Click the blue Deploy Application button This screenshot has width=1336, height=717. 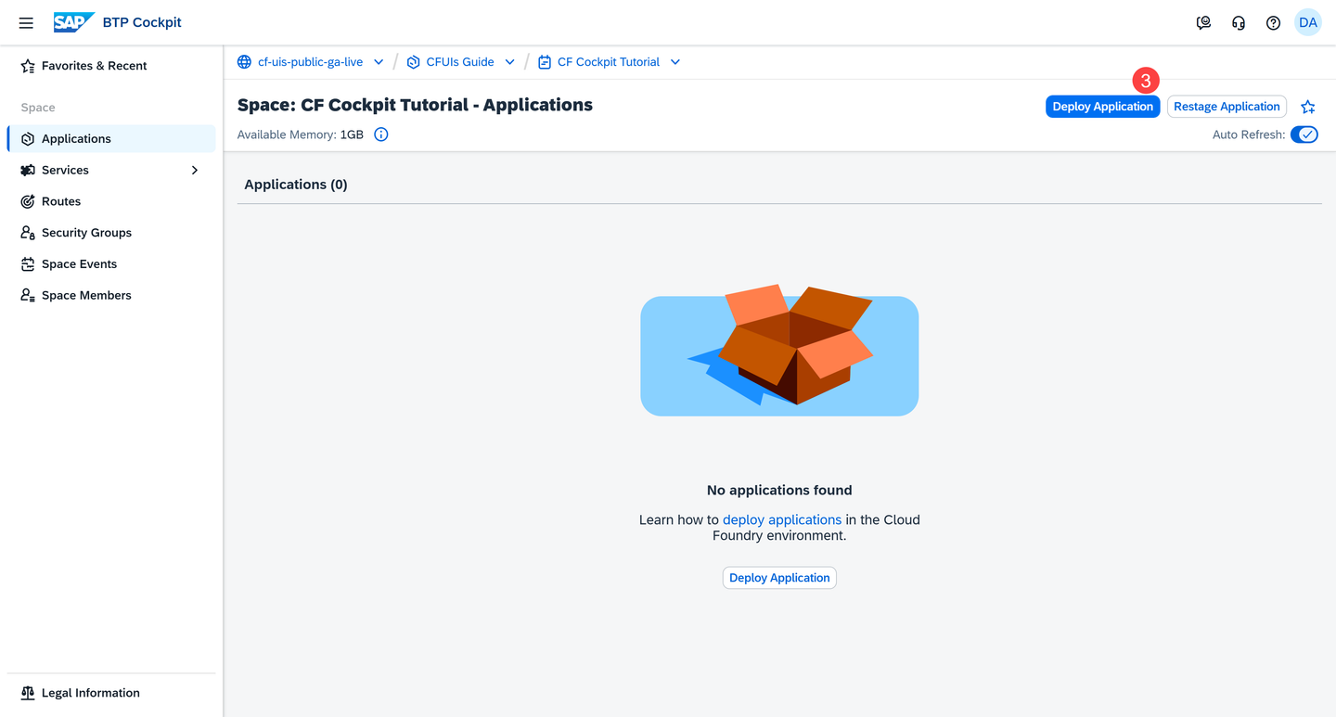click(1102, 107)
